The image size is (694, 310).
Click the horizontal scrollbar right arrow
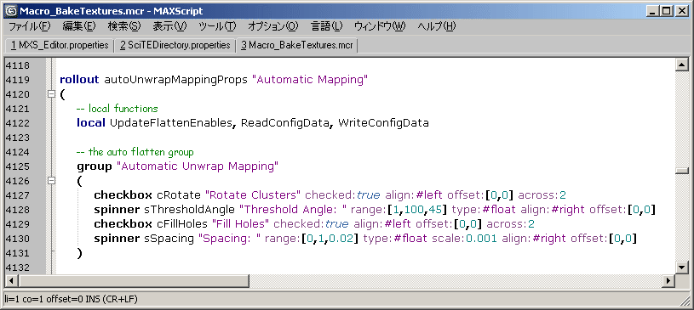click(x=668, y=280)
